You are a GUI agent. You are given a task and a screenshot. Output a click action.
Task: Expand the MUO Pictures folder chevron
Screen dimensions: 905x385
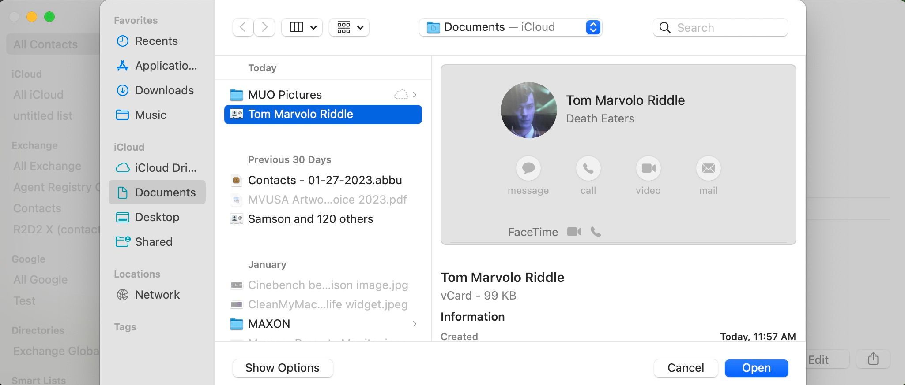pos(415,95)
